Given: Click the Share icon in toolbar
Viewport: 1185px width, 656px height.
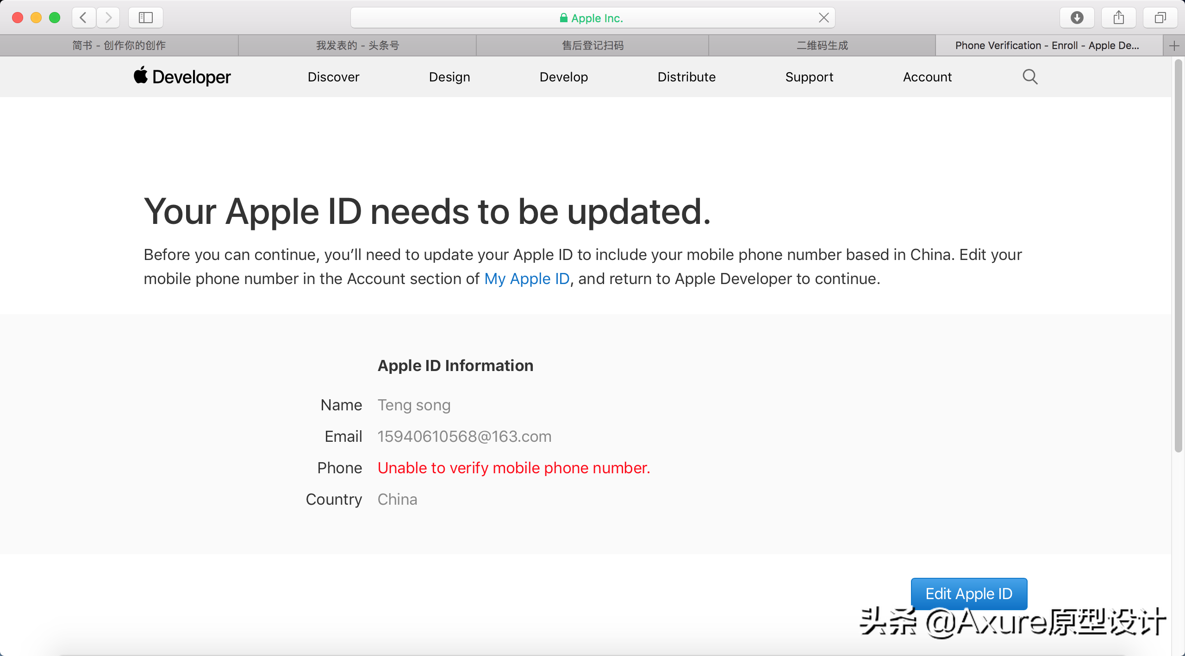Looking at the screenshot, I should tap(1119, 18).
